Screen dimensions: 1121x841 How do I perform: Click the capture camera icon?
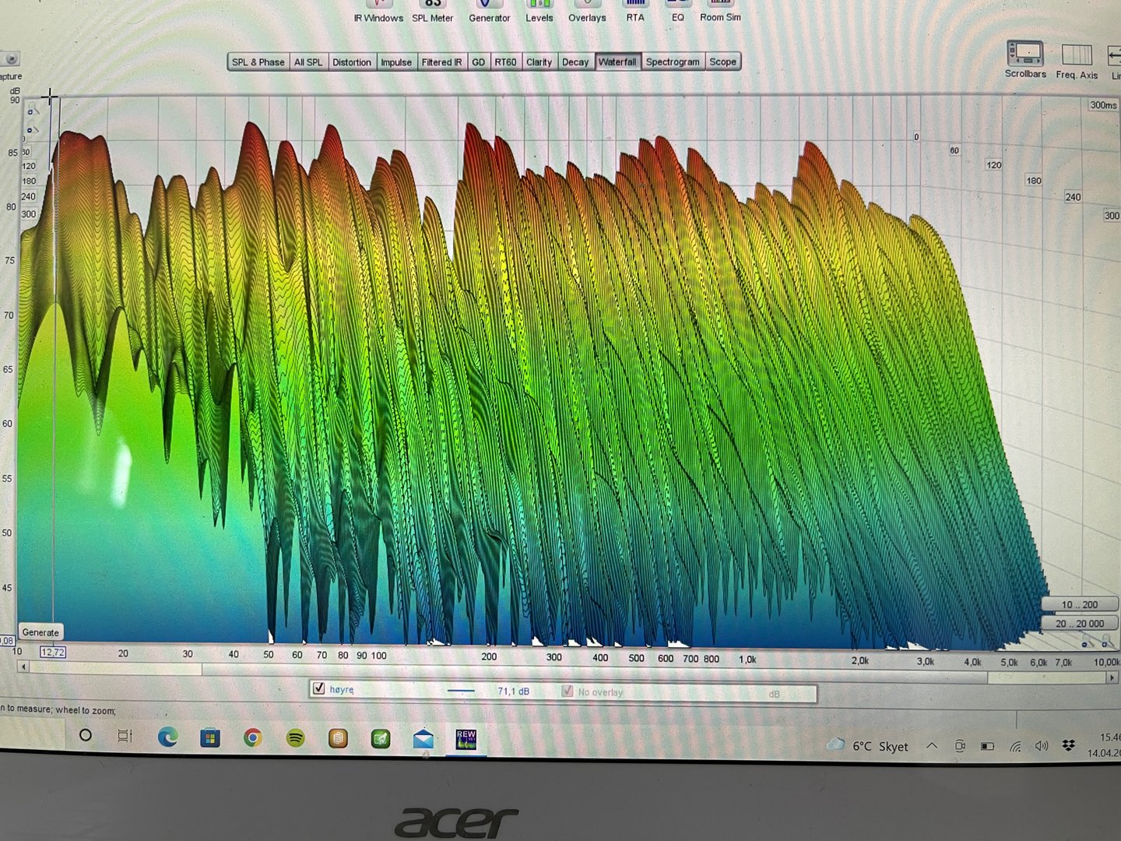[x=12, y=59]
